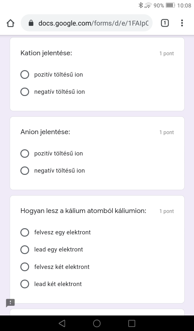Choose 'felvesz egy elektront' option
The width and height of the screenshot is (194, 331).
click(x=25, y=232)
